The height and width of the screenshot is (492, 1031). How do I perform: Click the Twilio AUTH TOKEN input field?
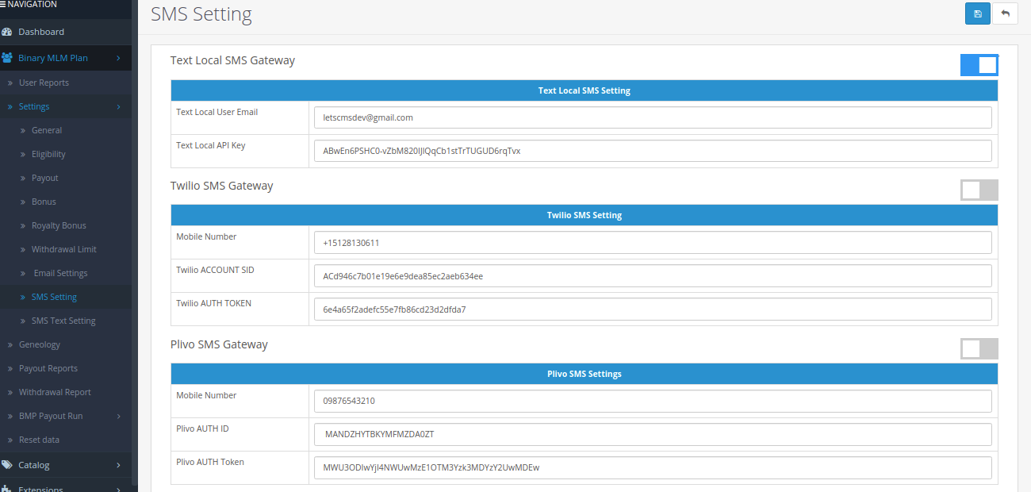[x=652, y=309]
